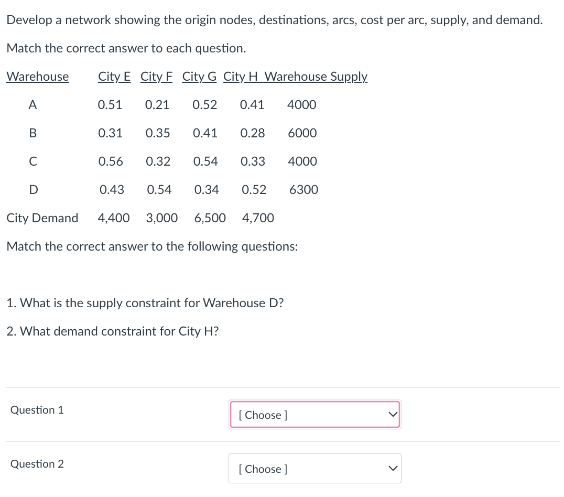
Task: Click the City Demand row label
Action: click(42, 218)
